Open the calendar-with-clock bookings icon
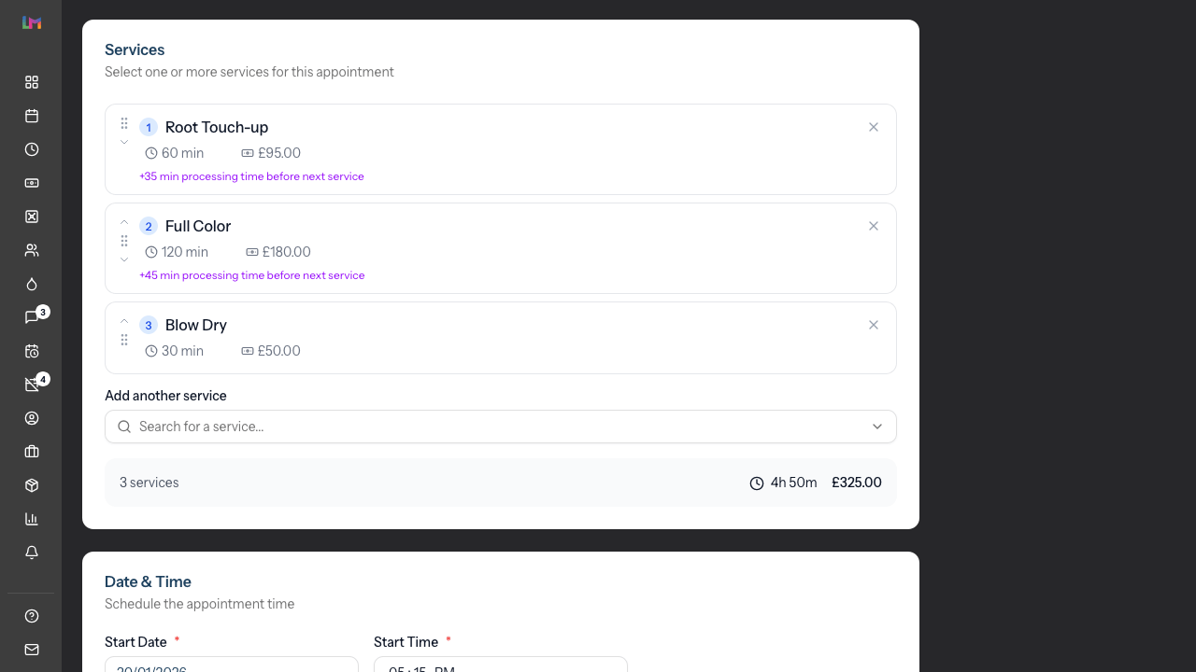This screenshot has width=1196, height=672. pos(31,351)
